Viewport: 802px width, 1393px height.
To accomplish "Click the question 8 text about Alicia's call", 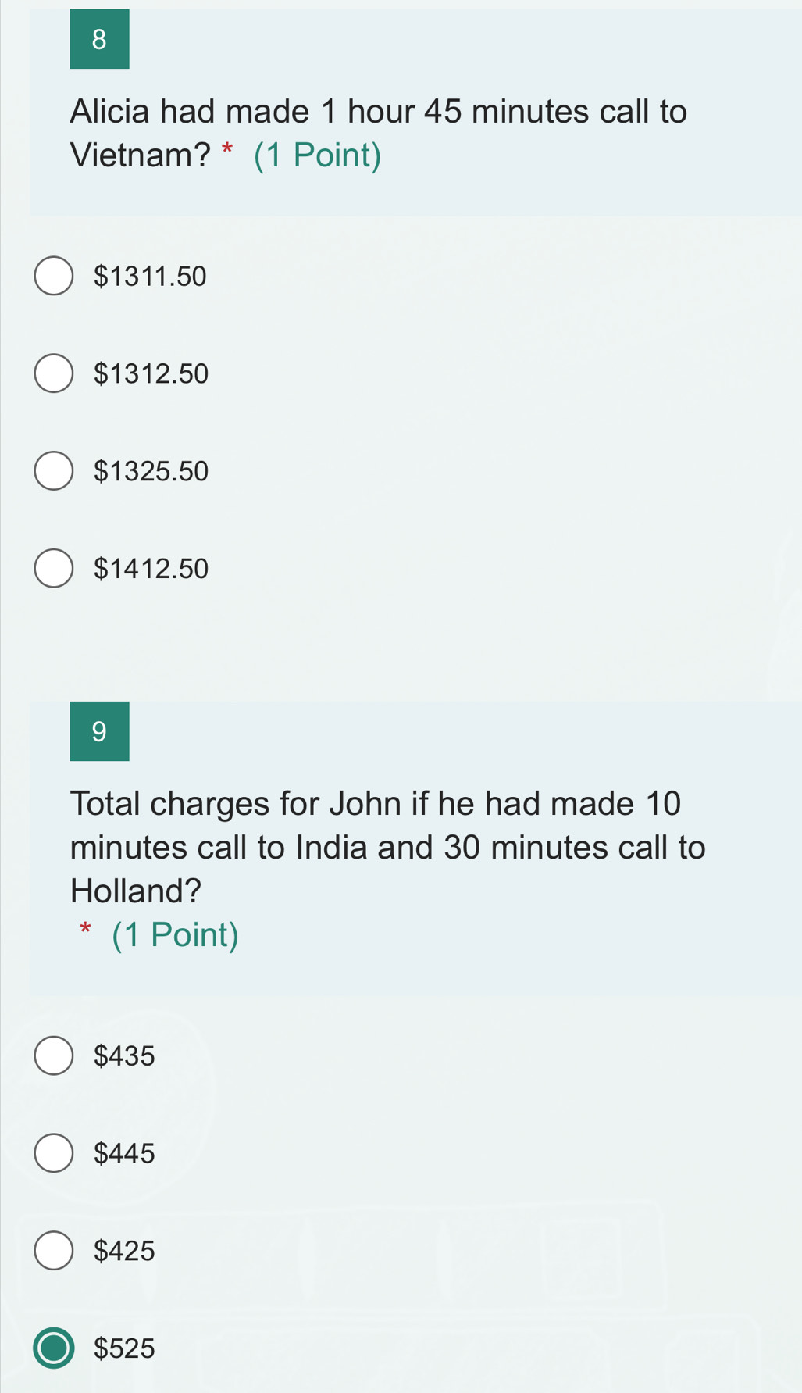I will click(x=379, y=111).
